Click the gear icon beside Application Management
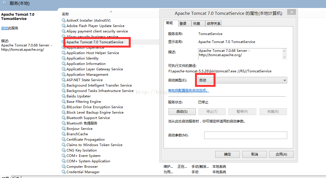326x178 pixels. (64, 74)
